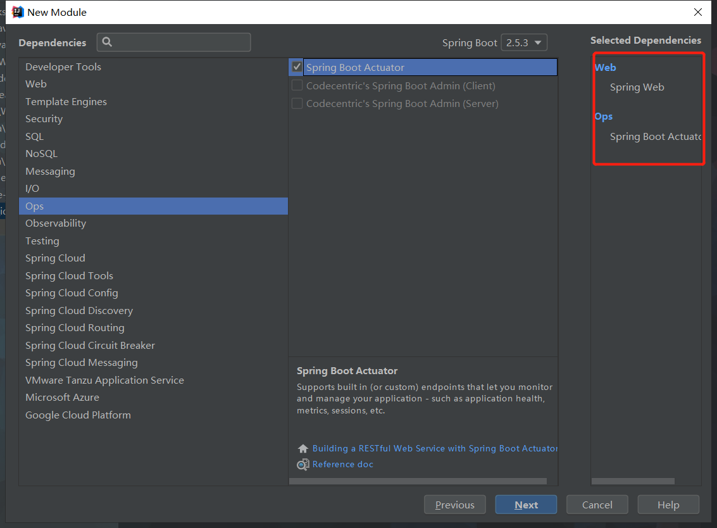Select the Security category
The height and width of the screenshot is (528, 717).
[153, 119]
